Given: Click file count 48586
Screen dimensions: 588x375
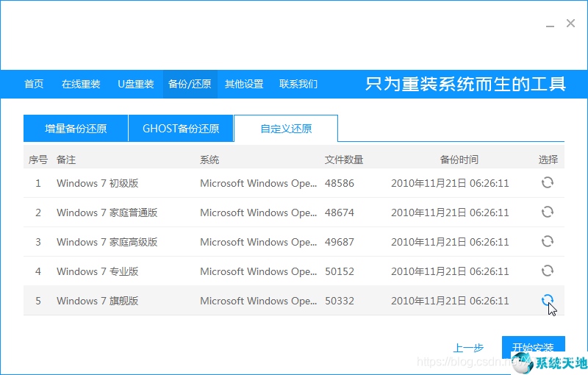Looking at the screenshot, I should (x=340, y=183).
